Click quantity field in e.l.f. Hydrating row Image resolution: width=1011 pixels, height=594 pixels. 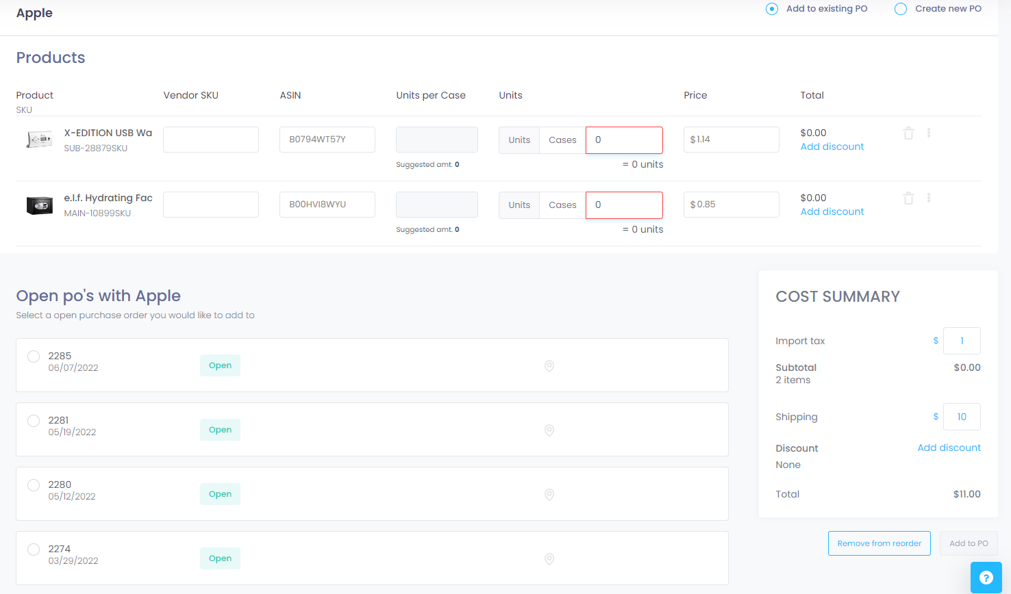pos(624,205)
